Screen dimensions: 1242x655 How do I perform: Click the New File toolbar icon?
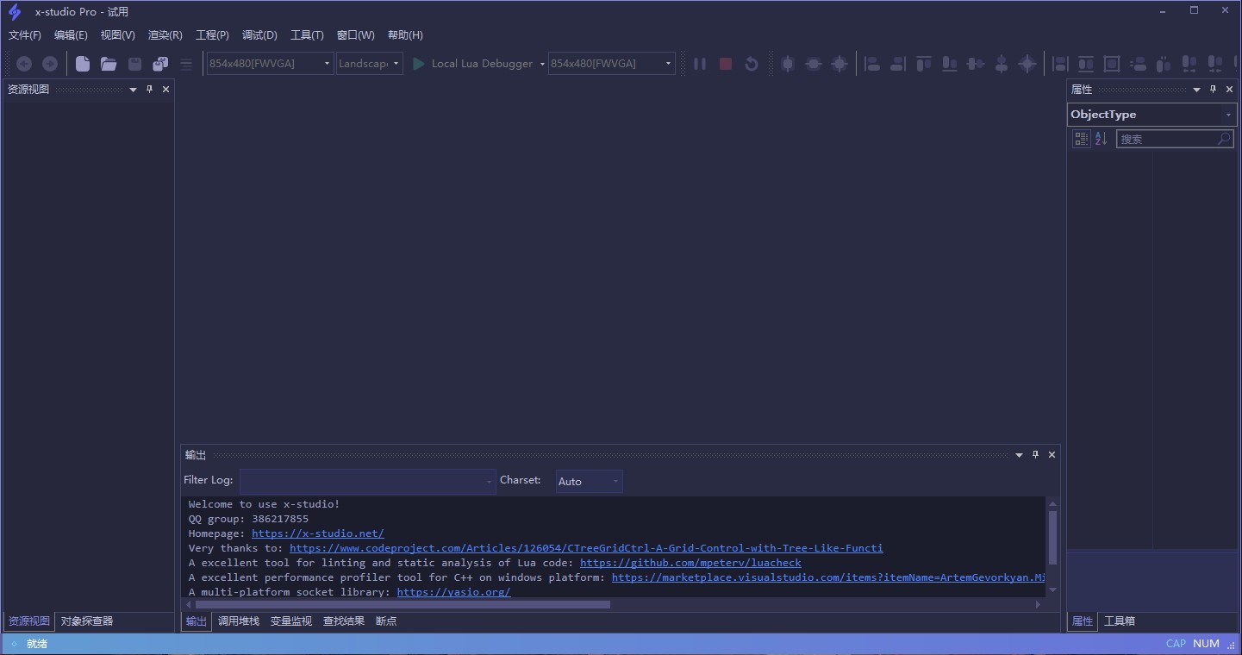tap(83, 64)
